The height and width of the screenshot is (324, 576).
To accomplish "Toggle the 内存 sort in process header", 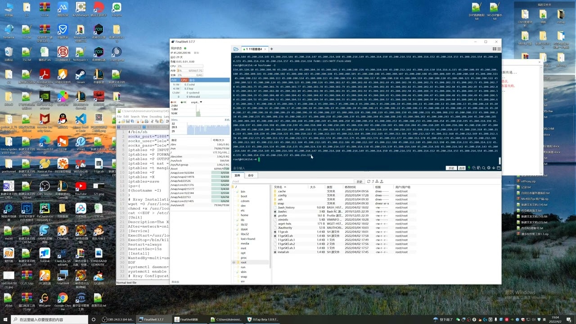I will pos(174,80).
